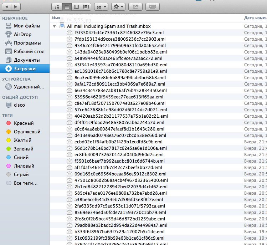This screenshot has height=245, width=267.
Task: Open the gear action menu
Action: click(118, 6)
